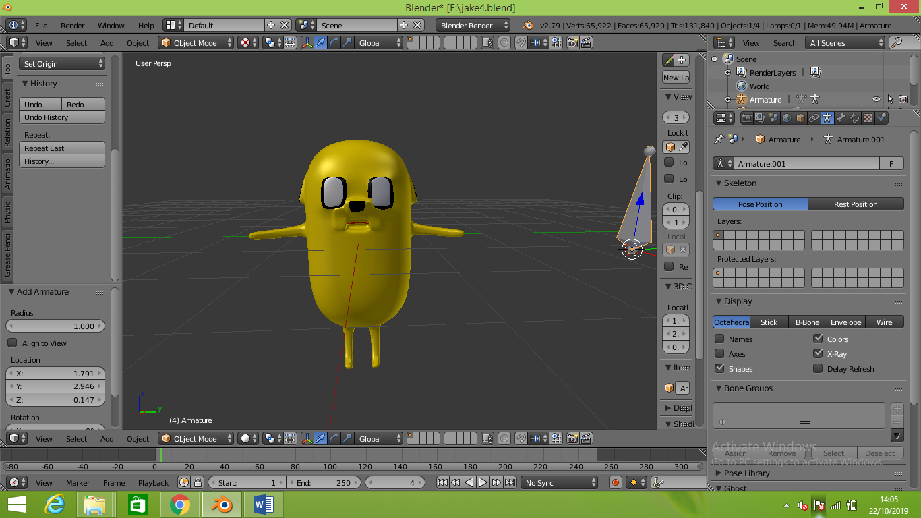Open the Texture properties tab checker icon

pos(868,118)
